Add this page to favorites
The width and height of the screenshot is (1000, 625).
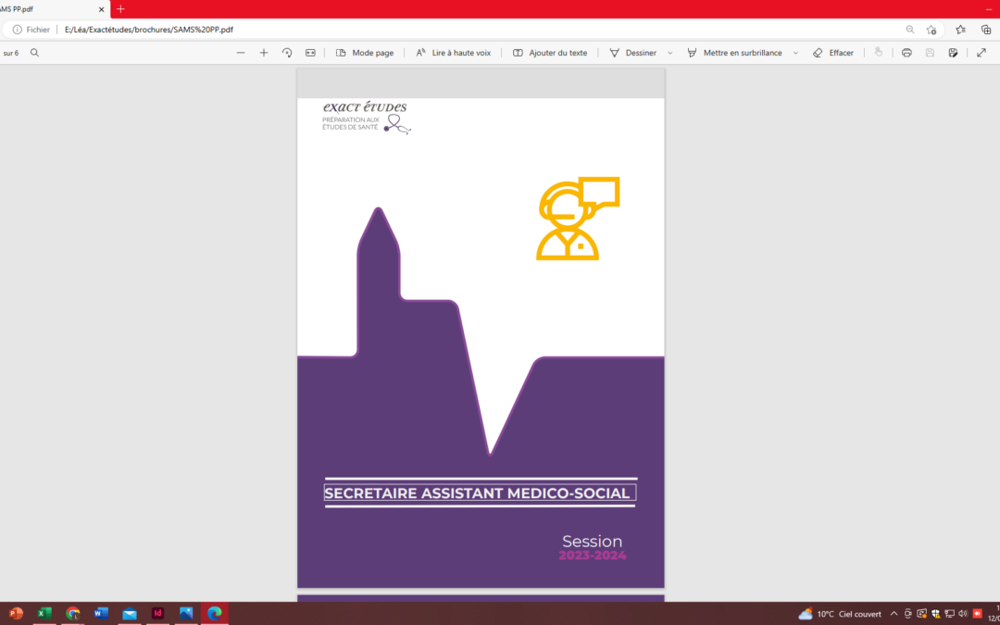pyautogui.click(x=931, y=30)
